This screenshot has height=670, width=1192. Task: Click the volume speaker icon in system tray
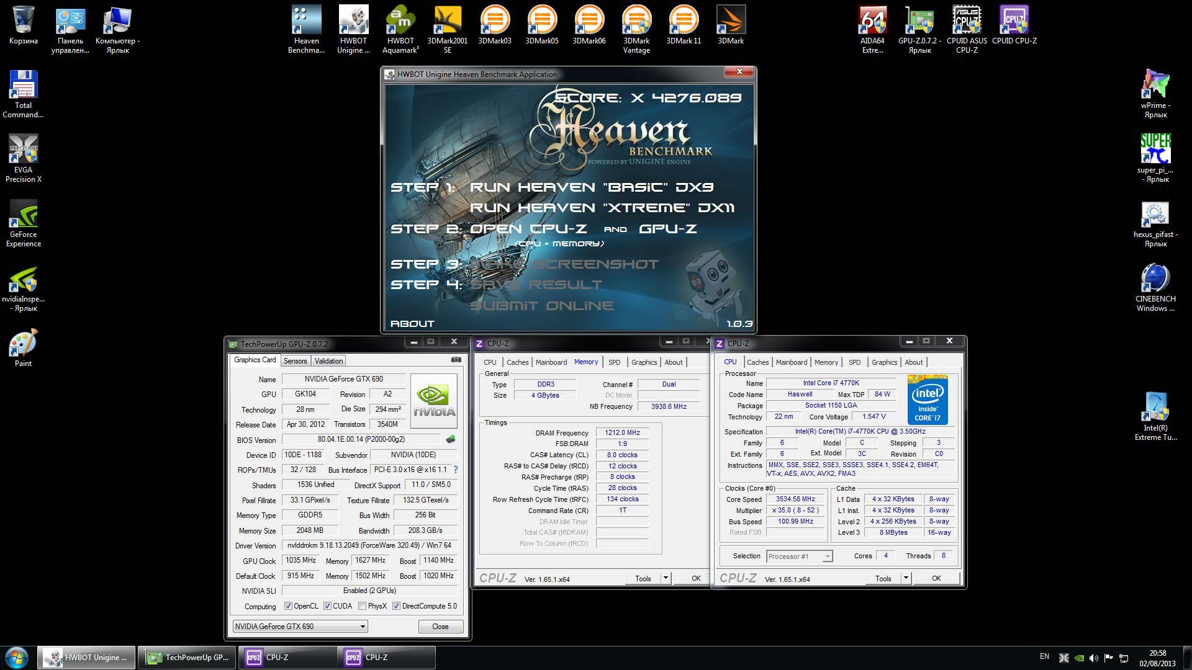click(x=1094, y=658)
